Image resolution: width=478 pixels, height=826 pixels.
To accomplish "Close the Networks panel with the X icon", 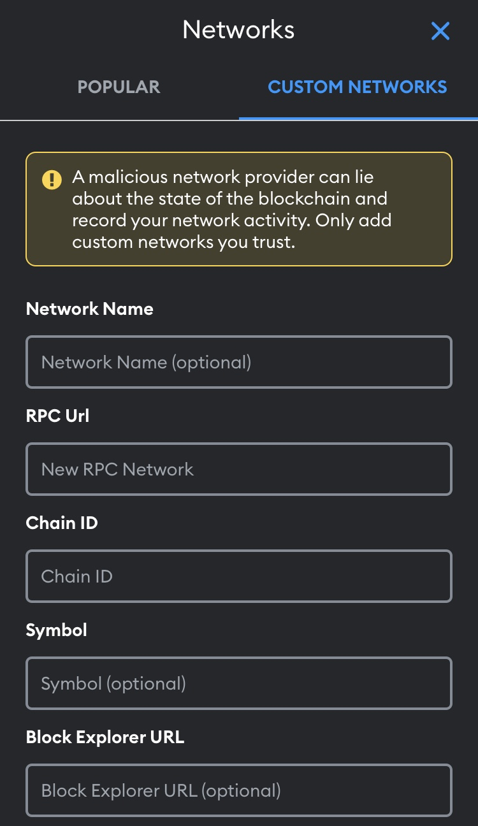I will click(440, 31).
